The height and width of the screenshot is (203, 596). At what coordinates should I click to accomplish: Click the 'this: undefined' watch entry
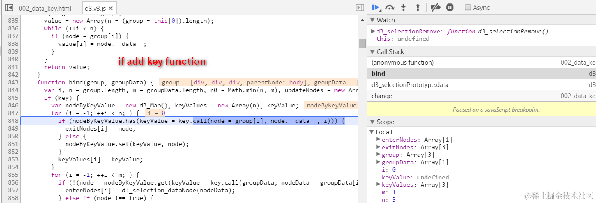403,39
